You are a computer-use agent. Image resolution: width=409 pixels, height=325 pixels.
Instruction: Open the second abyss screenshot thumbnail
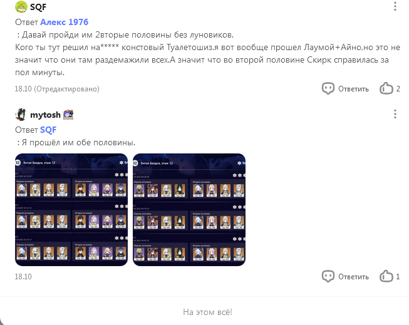(x=189, y=210)
